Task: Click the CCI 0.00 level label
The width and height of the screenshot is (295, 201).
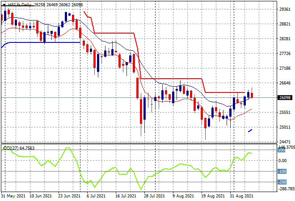Action: point(282,160)
